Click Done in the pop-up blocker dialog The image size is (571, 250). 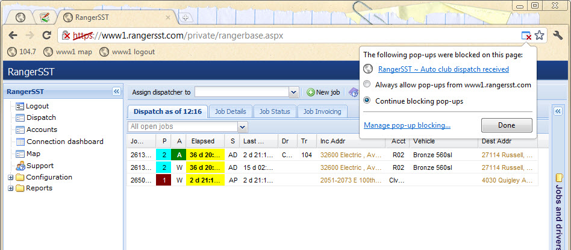506,125
